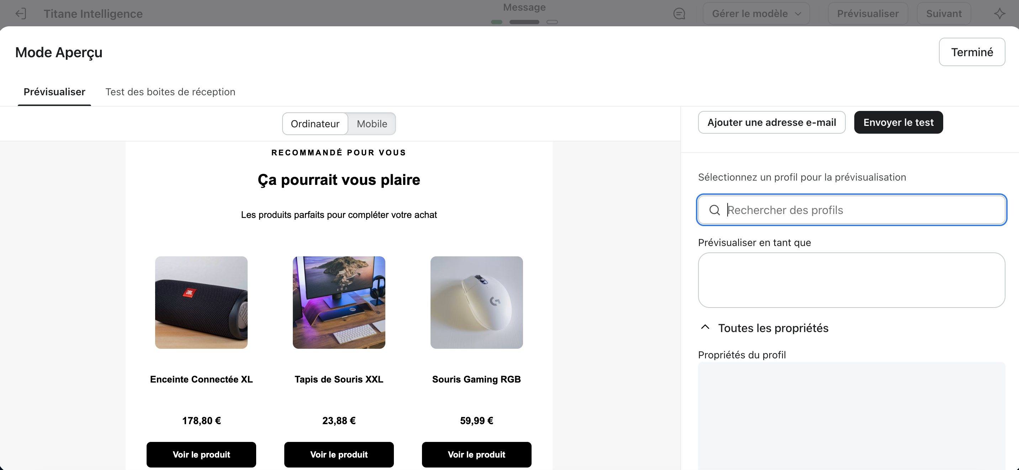Viewport: 1019px width, 470px height.
Task: Click the Terminé button
Action: pos(972,52)
